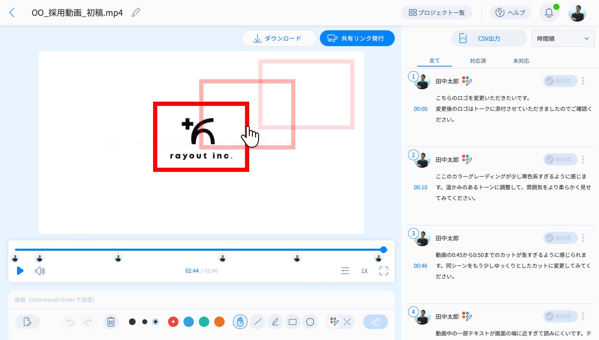599x340 pixels.
Task: Open more options for comment 1
Action: [583, 81]
